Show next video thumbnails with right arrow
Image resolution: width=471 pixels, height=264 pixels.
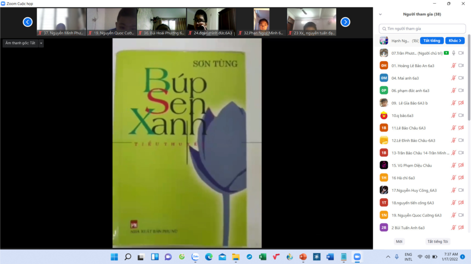tap(345, 22)
